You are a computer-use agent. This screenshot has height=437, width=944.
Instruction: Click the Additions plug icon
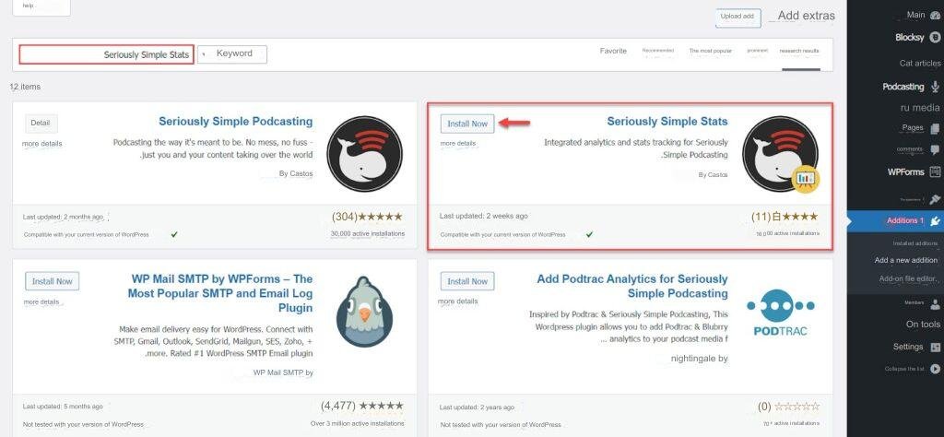point(935,221)
